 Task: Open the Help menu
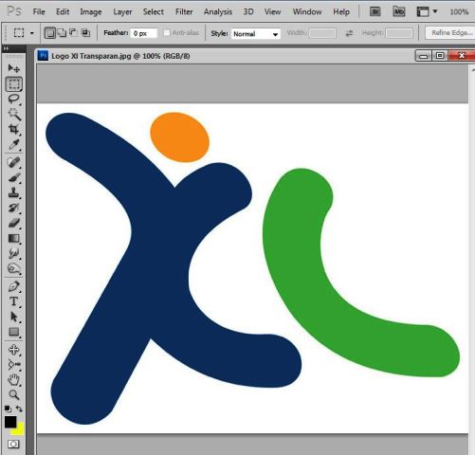(341, 11)
